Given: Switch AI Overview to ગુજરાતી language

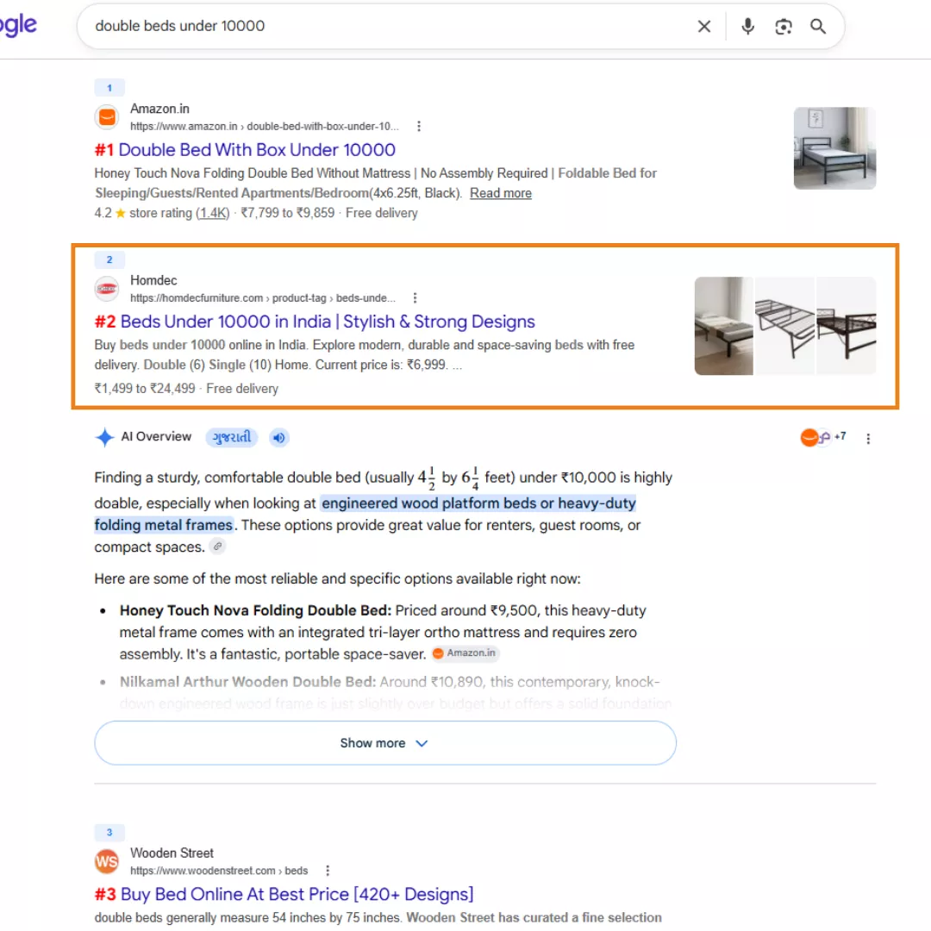Looking at the screenshot, I should [x=232, y=437].
